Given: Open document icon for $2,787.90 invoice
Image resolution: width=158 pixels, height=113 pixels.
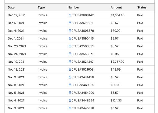Looking at the screenshot, I should 70,62.
